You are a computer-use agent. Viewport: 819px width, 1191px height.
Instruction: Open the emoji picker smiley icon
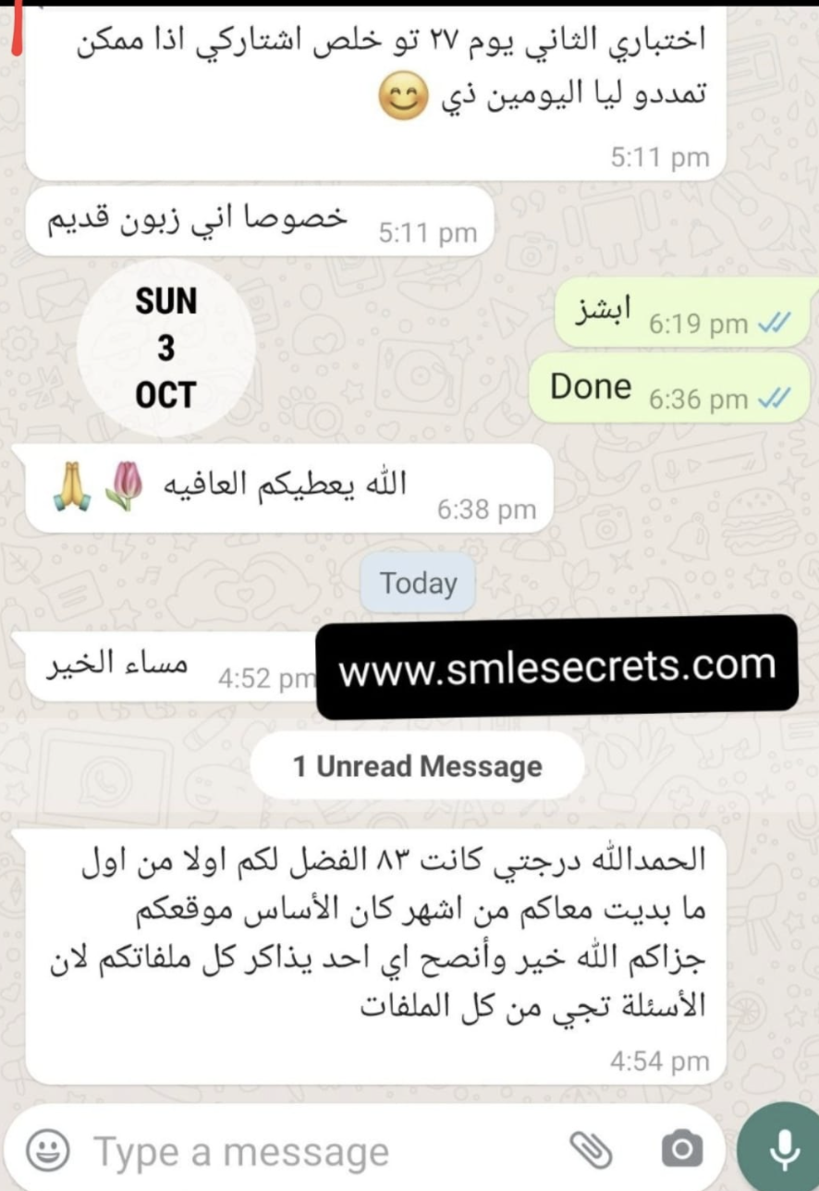coord(47,1151)
